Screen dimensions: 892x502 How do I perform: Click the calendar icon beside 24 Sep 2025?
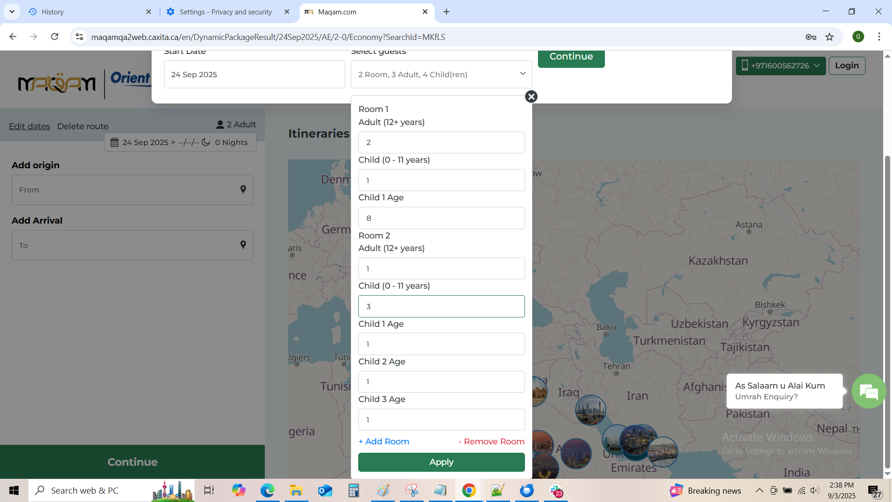[x=114, y=142]
